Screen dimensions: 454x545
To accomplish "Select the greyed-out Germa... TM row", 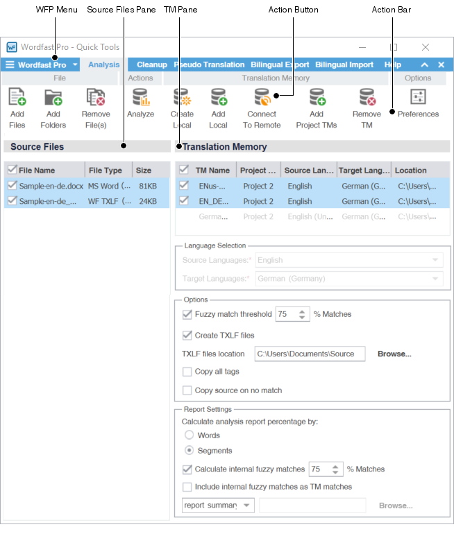I will pos(312,216).
